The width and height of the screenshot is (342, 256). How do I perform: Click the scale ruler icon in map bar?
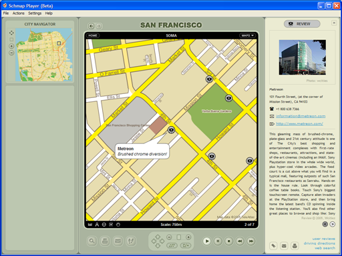coord(90,225)
